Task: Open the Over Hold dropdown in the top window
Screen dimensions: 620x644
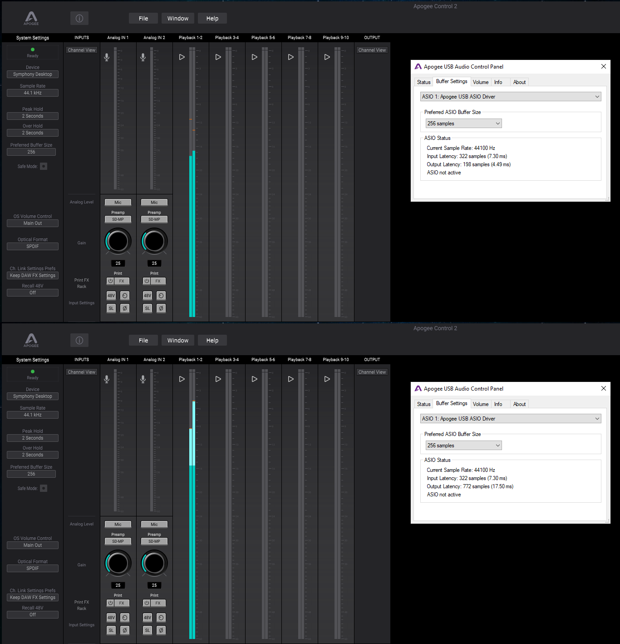Action: 33,133
